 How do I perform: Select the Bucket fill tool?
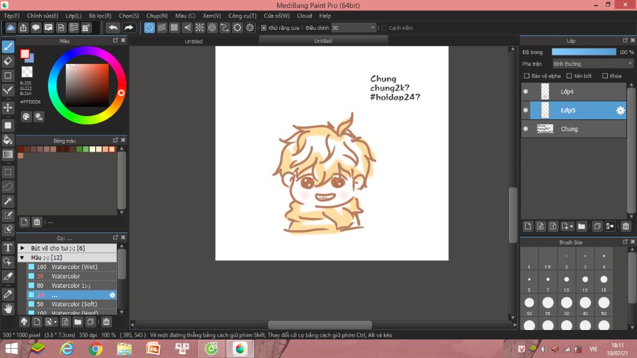tap(7, 140)
